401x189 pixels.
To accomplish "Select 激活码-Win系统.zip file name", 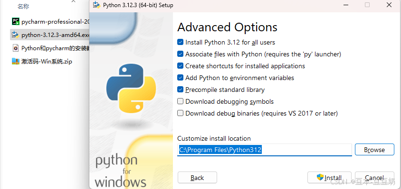I will coord(47,62).
